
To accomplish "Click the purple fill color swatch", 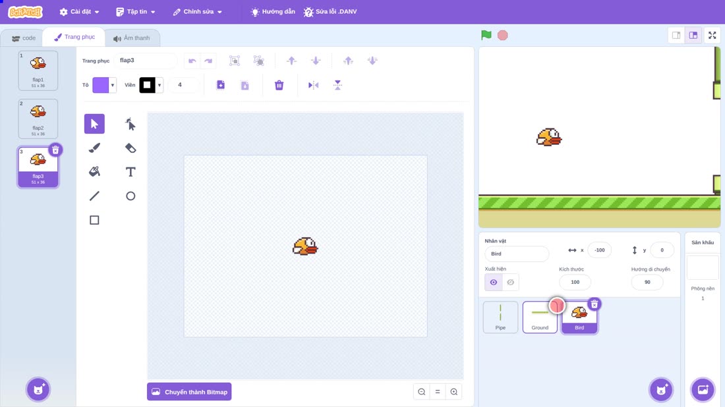I will click(x=100, y=85).
